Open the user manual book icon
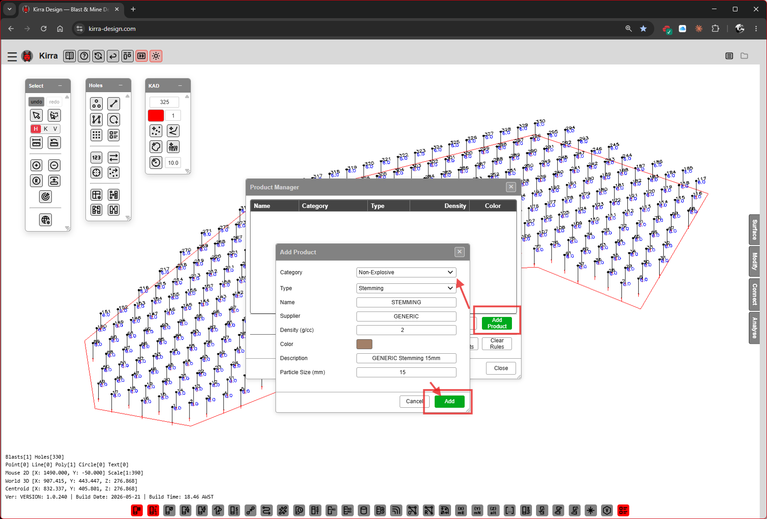This screenshot has width=767, height=519. 70,56
